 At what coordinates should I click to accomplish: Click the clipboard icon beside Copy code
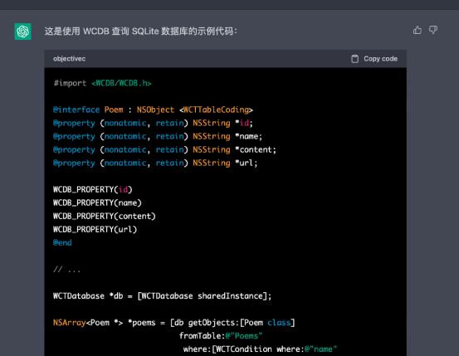point(354,59)
